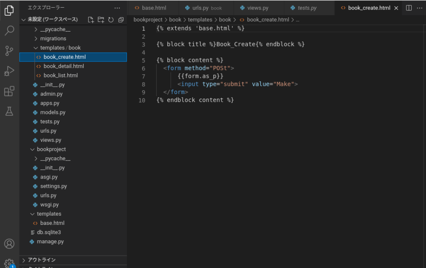Viewport: 426px width, 268px height.
Task: Create a new file via Explorer toolbar icon
Action: click(90, 19)
